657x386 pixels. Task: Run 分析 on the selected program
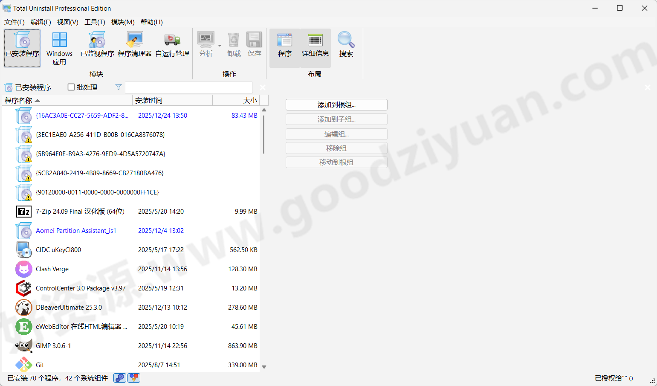pos(206,45)
